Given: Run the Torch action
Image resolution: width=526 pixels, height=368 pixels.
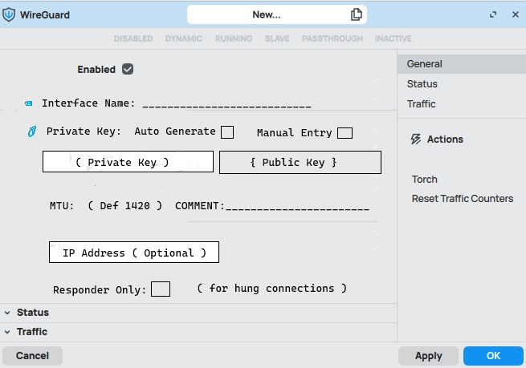Looking at the screenshot, I should pos(425,179).
